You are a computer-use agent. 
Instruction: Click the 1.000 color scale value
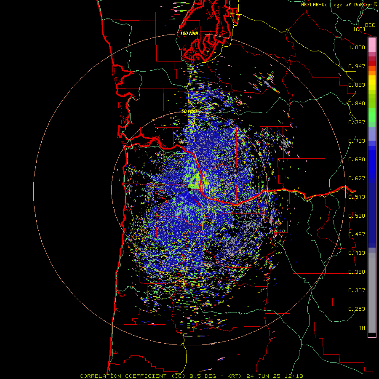357,47
